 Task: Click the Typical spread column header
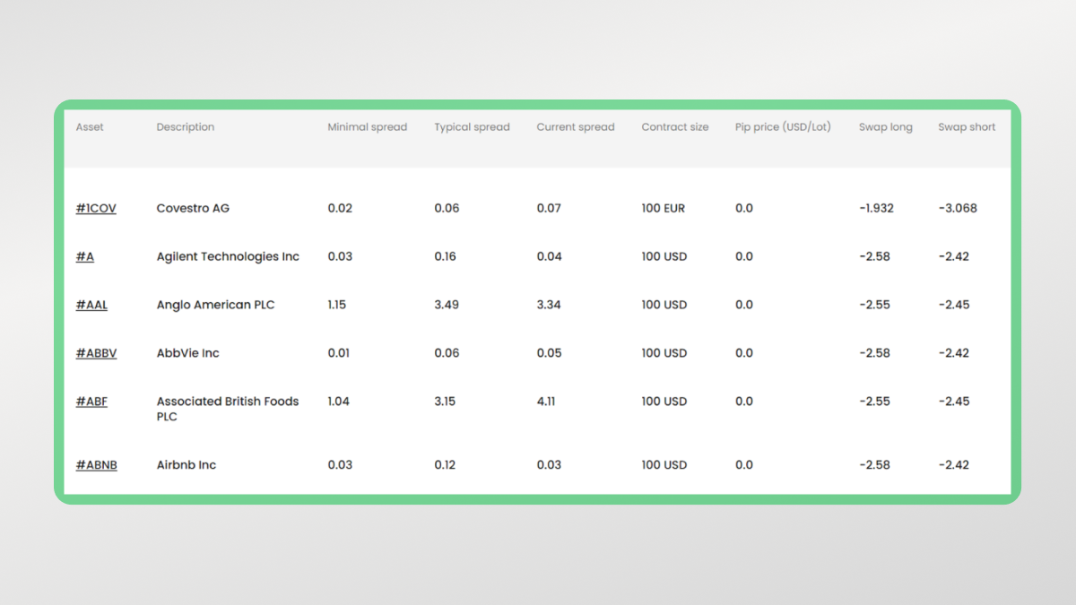point(473,127)
